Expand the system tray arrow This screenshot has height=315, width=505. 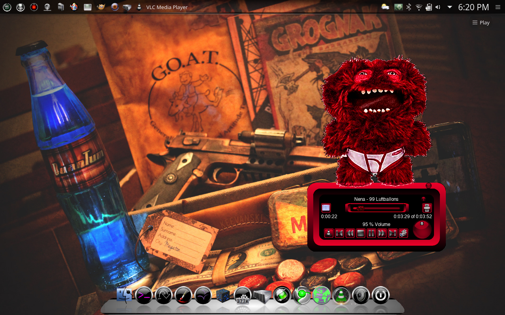click(x=449, y=7)
